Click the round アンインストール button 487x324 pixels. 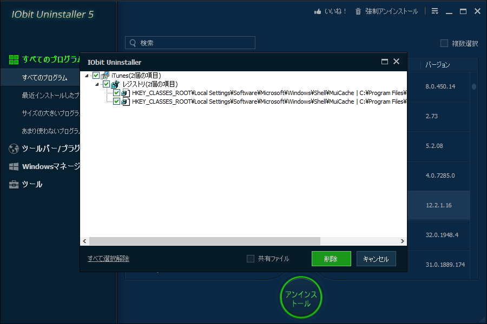tap(301, 298)
